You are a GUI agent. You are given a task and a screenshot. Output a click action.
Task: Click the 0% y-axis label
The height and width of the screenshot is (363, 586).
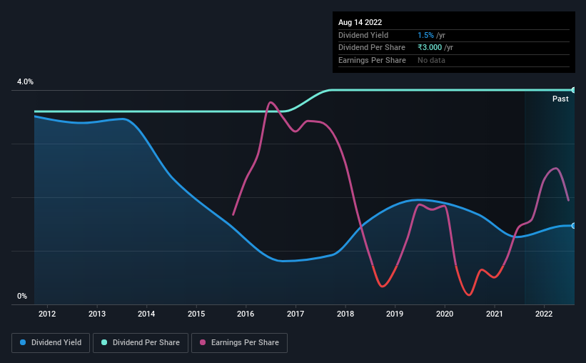pos(22,297)
